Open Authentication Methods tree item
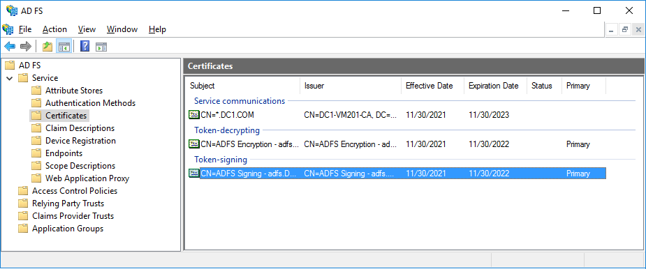Screen dimensions: 646x269 point(90,103)
